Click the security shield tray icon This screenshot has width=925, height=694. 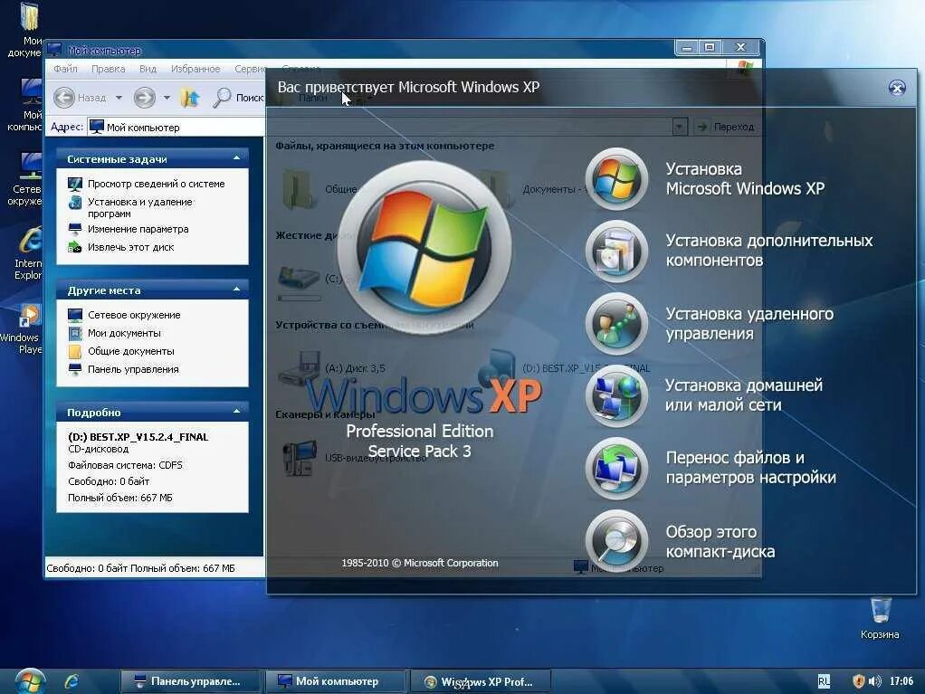[858, 681]
